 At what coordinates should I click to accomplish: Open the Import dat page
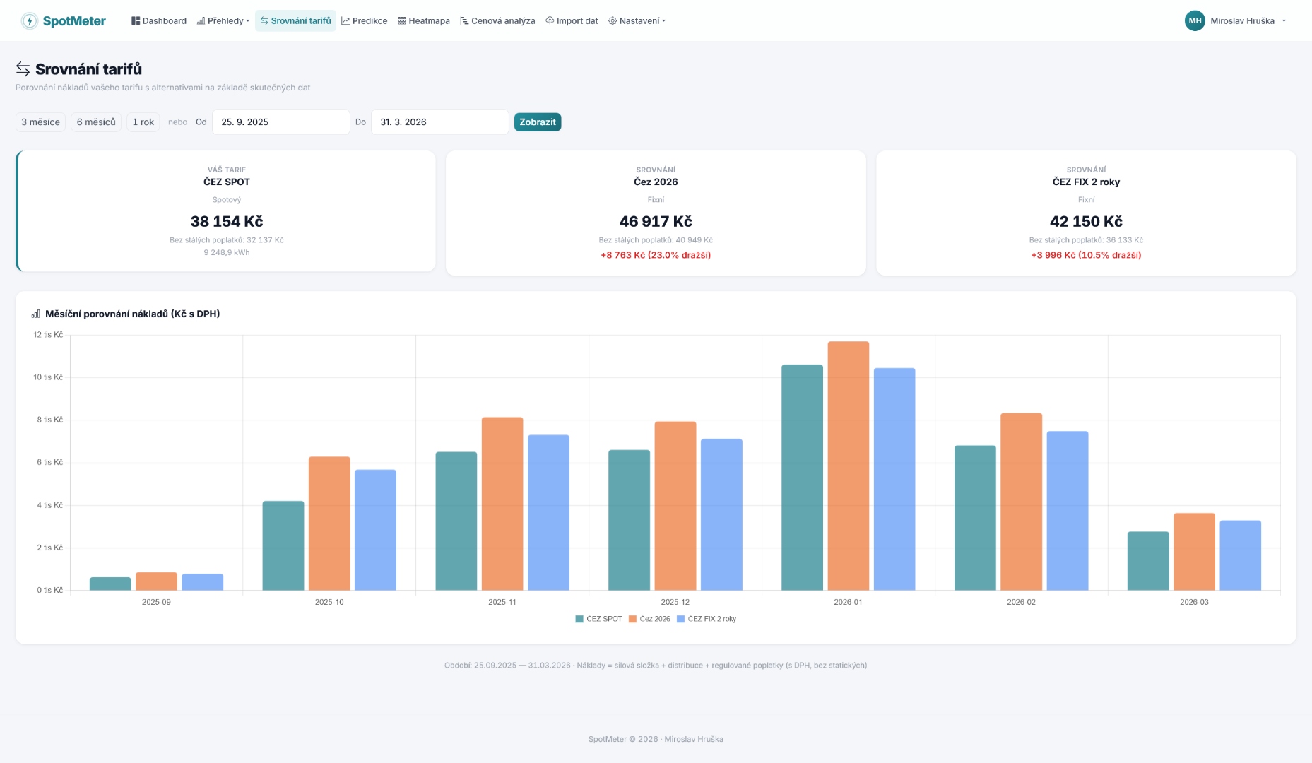tap(572, 21)
